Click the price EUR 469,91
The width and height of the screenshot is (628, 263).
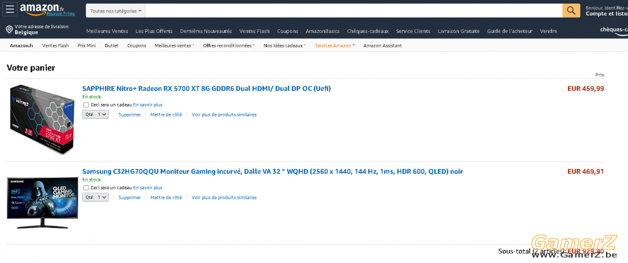[586, 171]
